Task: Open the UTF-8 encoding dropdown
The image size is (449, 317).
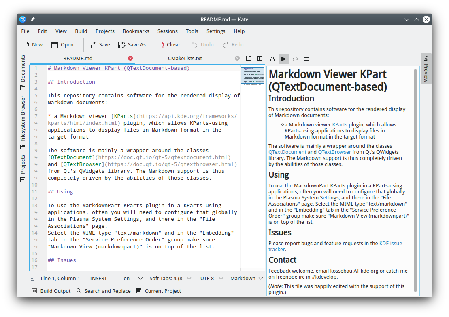Action: click(211, 278)
